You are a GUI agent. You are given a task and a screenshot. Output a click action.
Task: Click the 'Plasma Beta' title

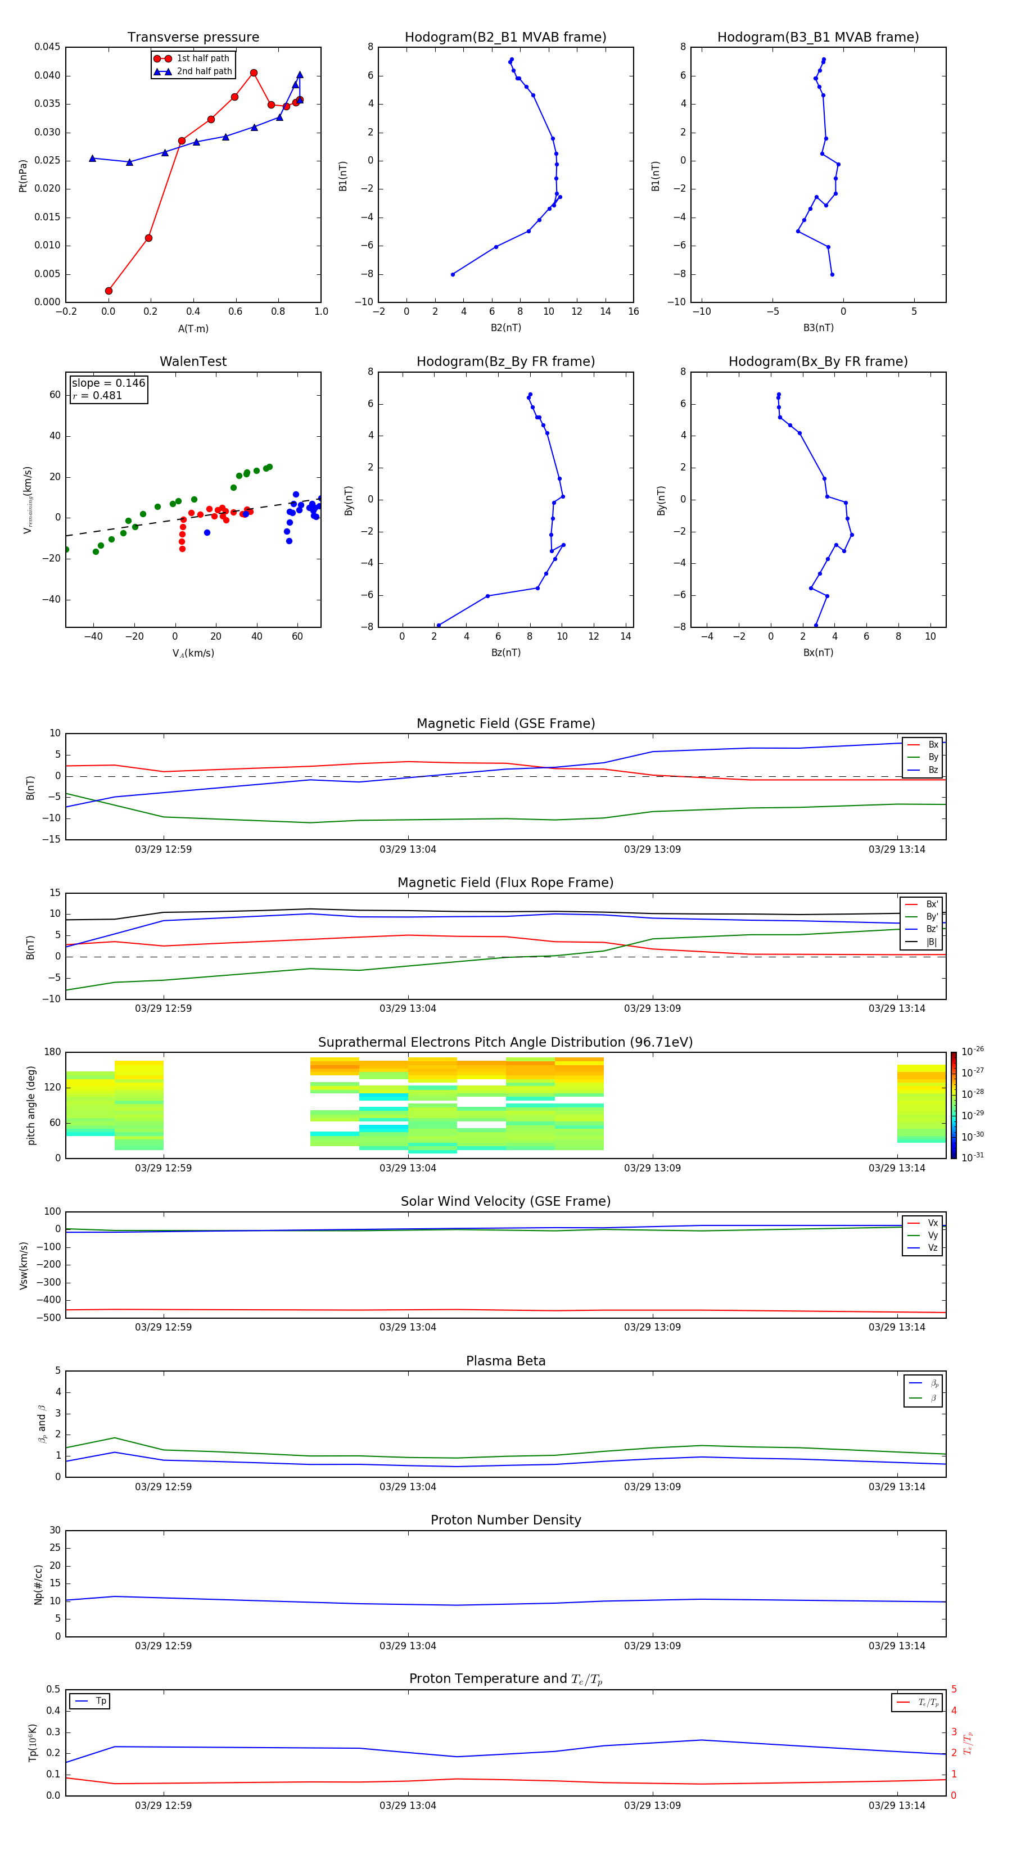(505, 1361)
